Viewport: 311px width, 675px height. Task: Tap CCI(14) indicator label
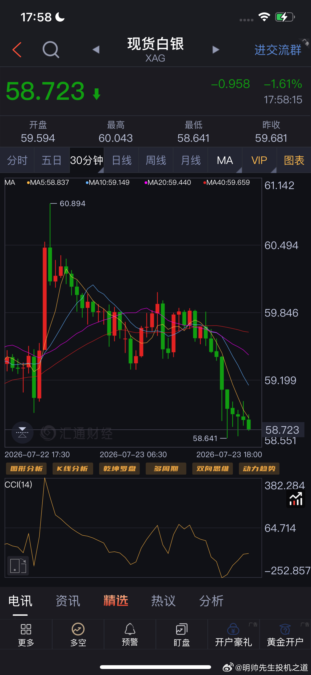click(18, 484)
